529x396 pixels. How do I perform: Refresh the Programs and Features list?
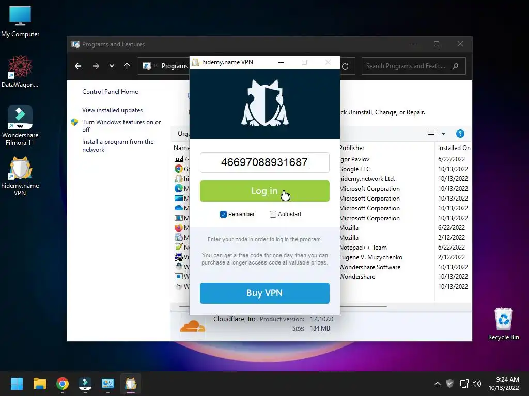pos(345,67)
